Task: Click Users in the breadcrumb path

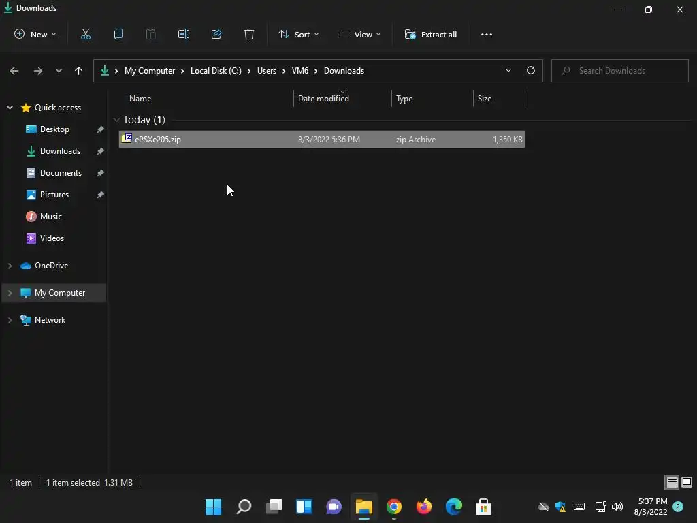Action: coord(267,71)
